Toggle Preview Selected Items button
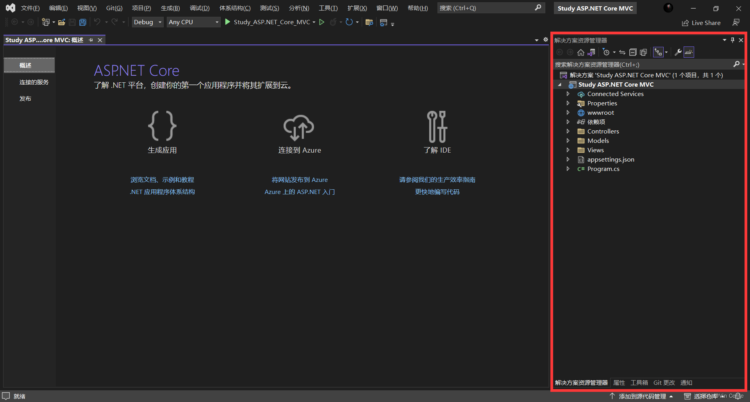This screenshot has width=750, height=402. 689,52
